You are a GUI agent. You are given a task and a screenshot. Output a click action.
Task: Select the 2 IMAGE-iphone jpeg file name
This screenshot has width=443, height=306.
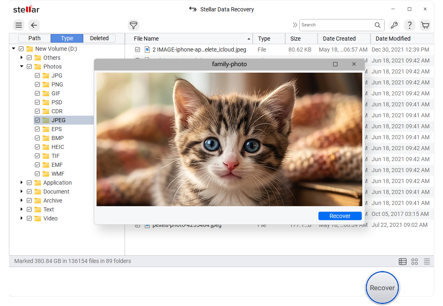[x=199, y=50]
